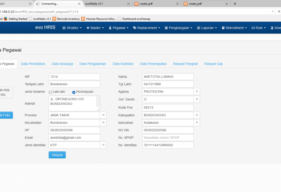Click the Alamat textarea resize handle

coord(98,109)
